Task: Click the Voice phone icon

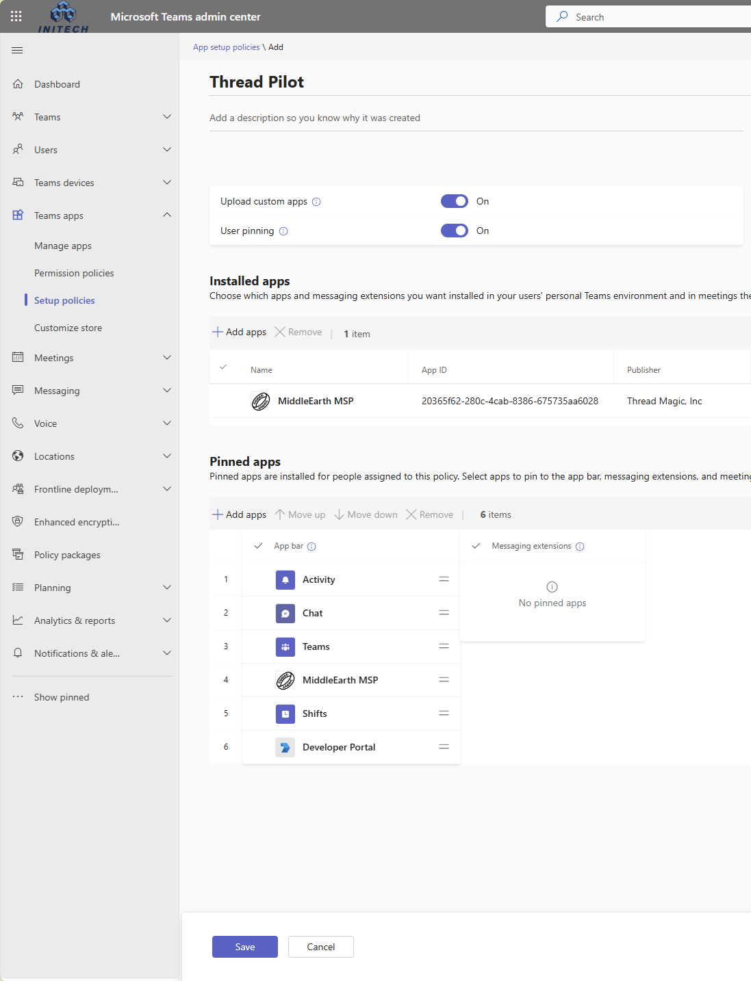Action: click(18, 423)
